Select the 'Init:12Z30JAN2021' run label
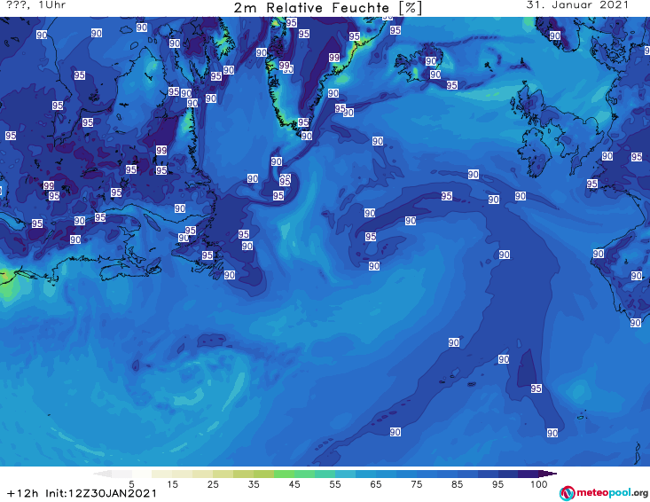This screenshot has width=650, height=502. coord(101,493)
